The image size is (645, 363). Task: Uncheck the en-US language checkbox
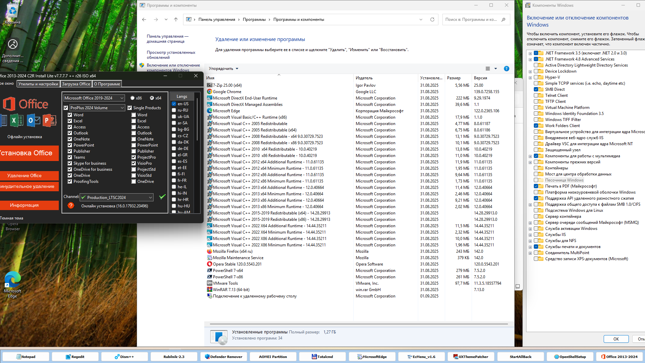pyautogui.click(x=174, y=104)
